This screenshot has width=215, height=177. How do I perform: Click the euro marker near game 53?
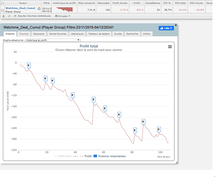(94, 99)
